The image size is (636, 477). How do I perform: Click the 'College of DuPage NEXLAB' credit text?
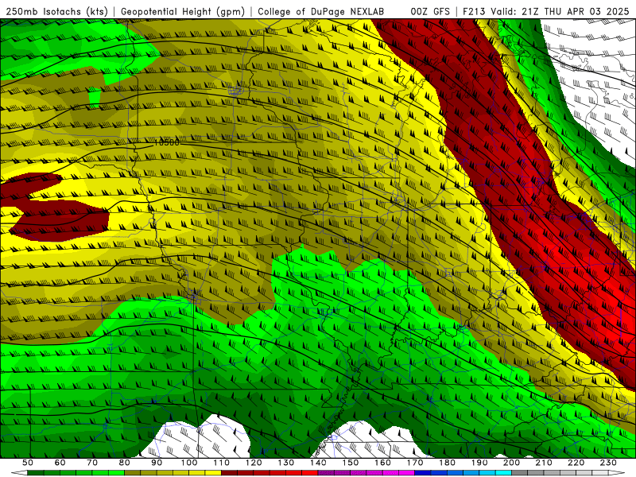click(321, 12)
